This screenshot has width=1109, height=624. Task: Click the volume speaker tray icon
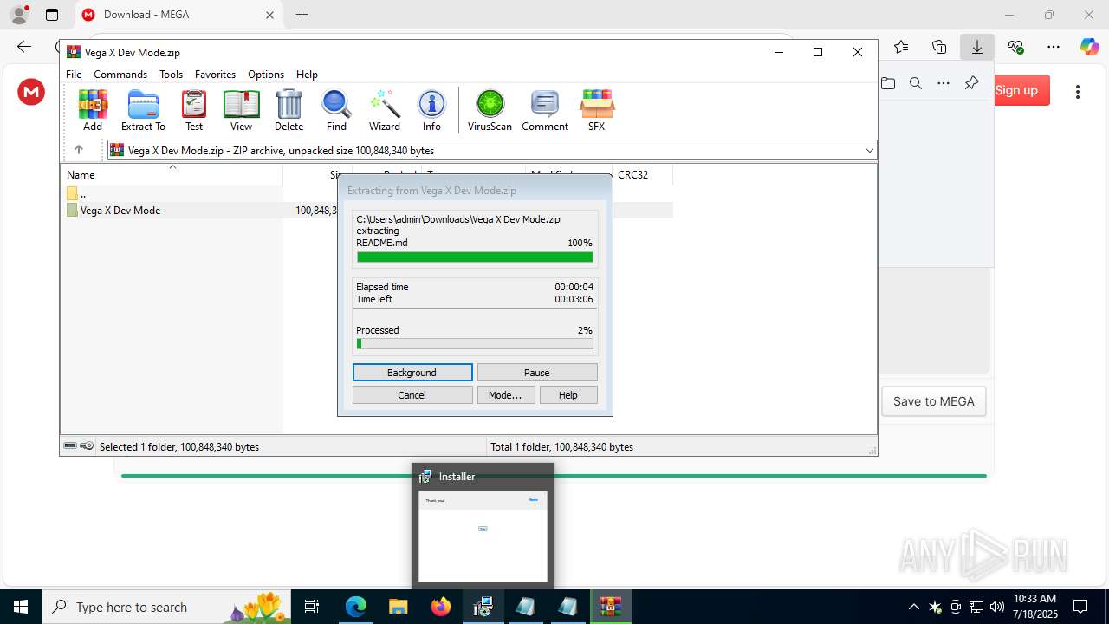[x=996, y=607]
